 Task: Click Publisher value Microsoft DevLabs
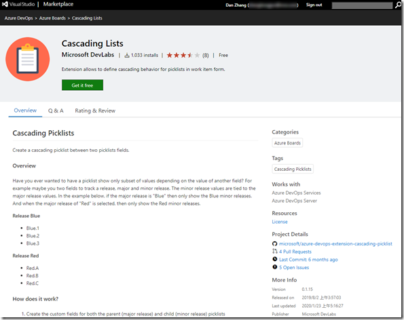coord(318,314)
